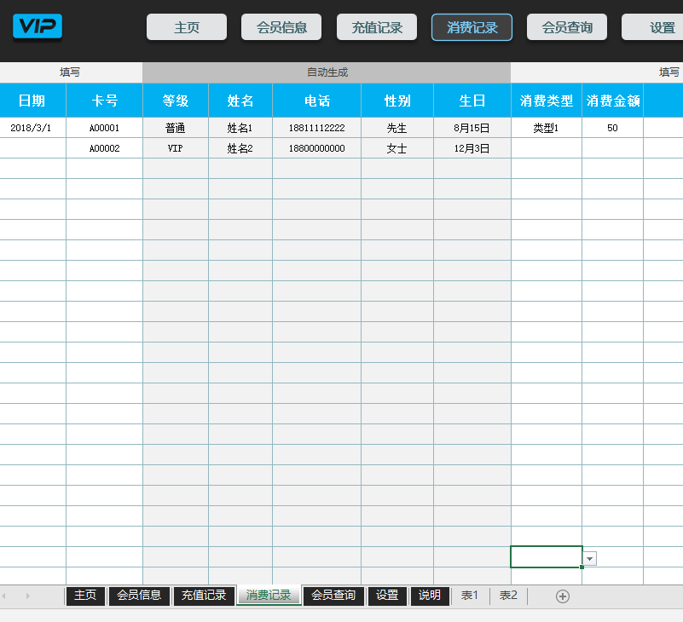Switch to the 会员查询 sheet tab
The image size is (683, 622).
[333, 596]
